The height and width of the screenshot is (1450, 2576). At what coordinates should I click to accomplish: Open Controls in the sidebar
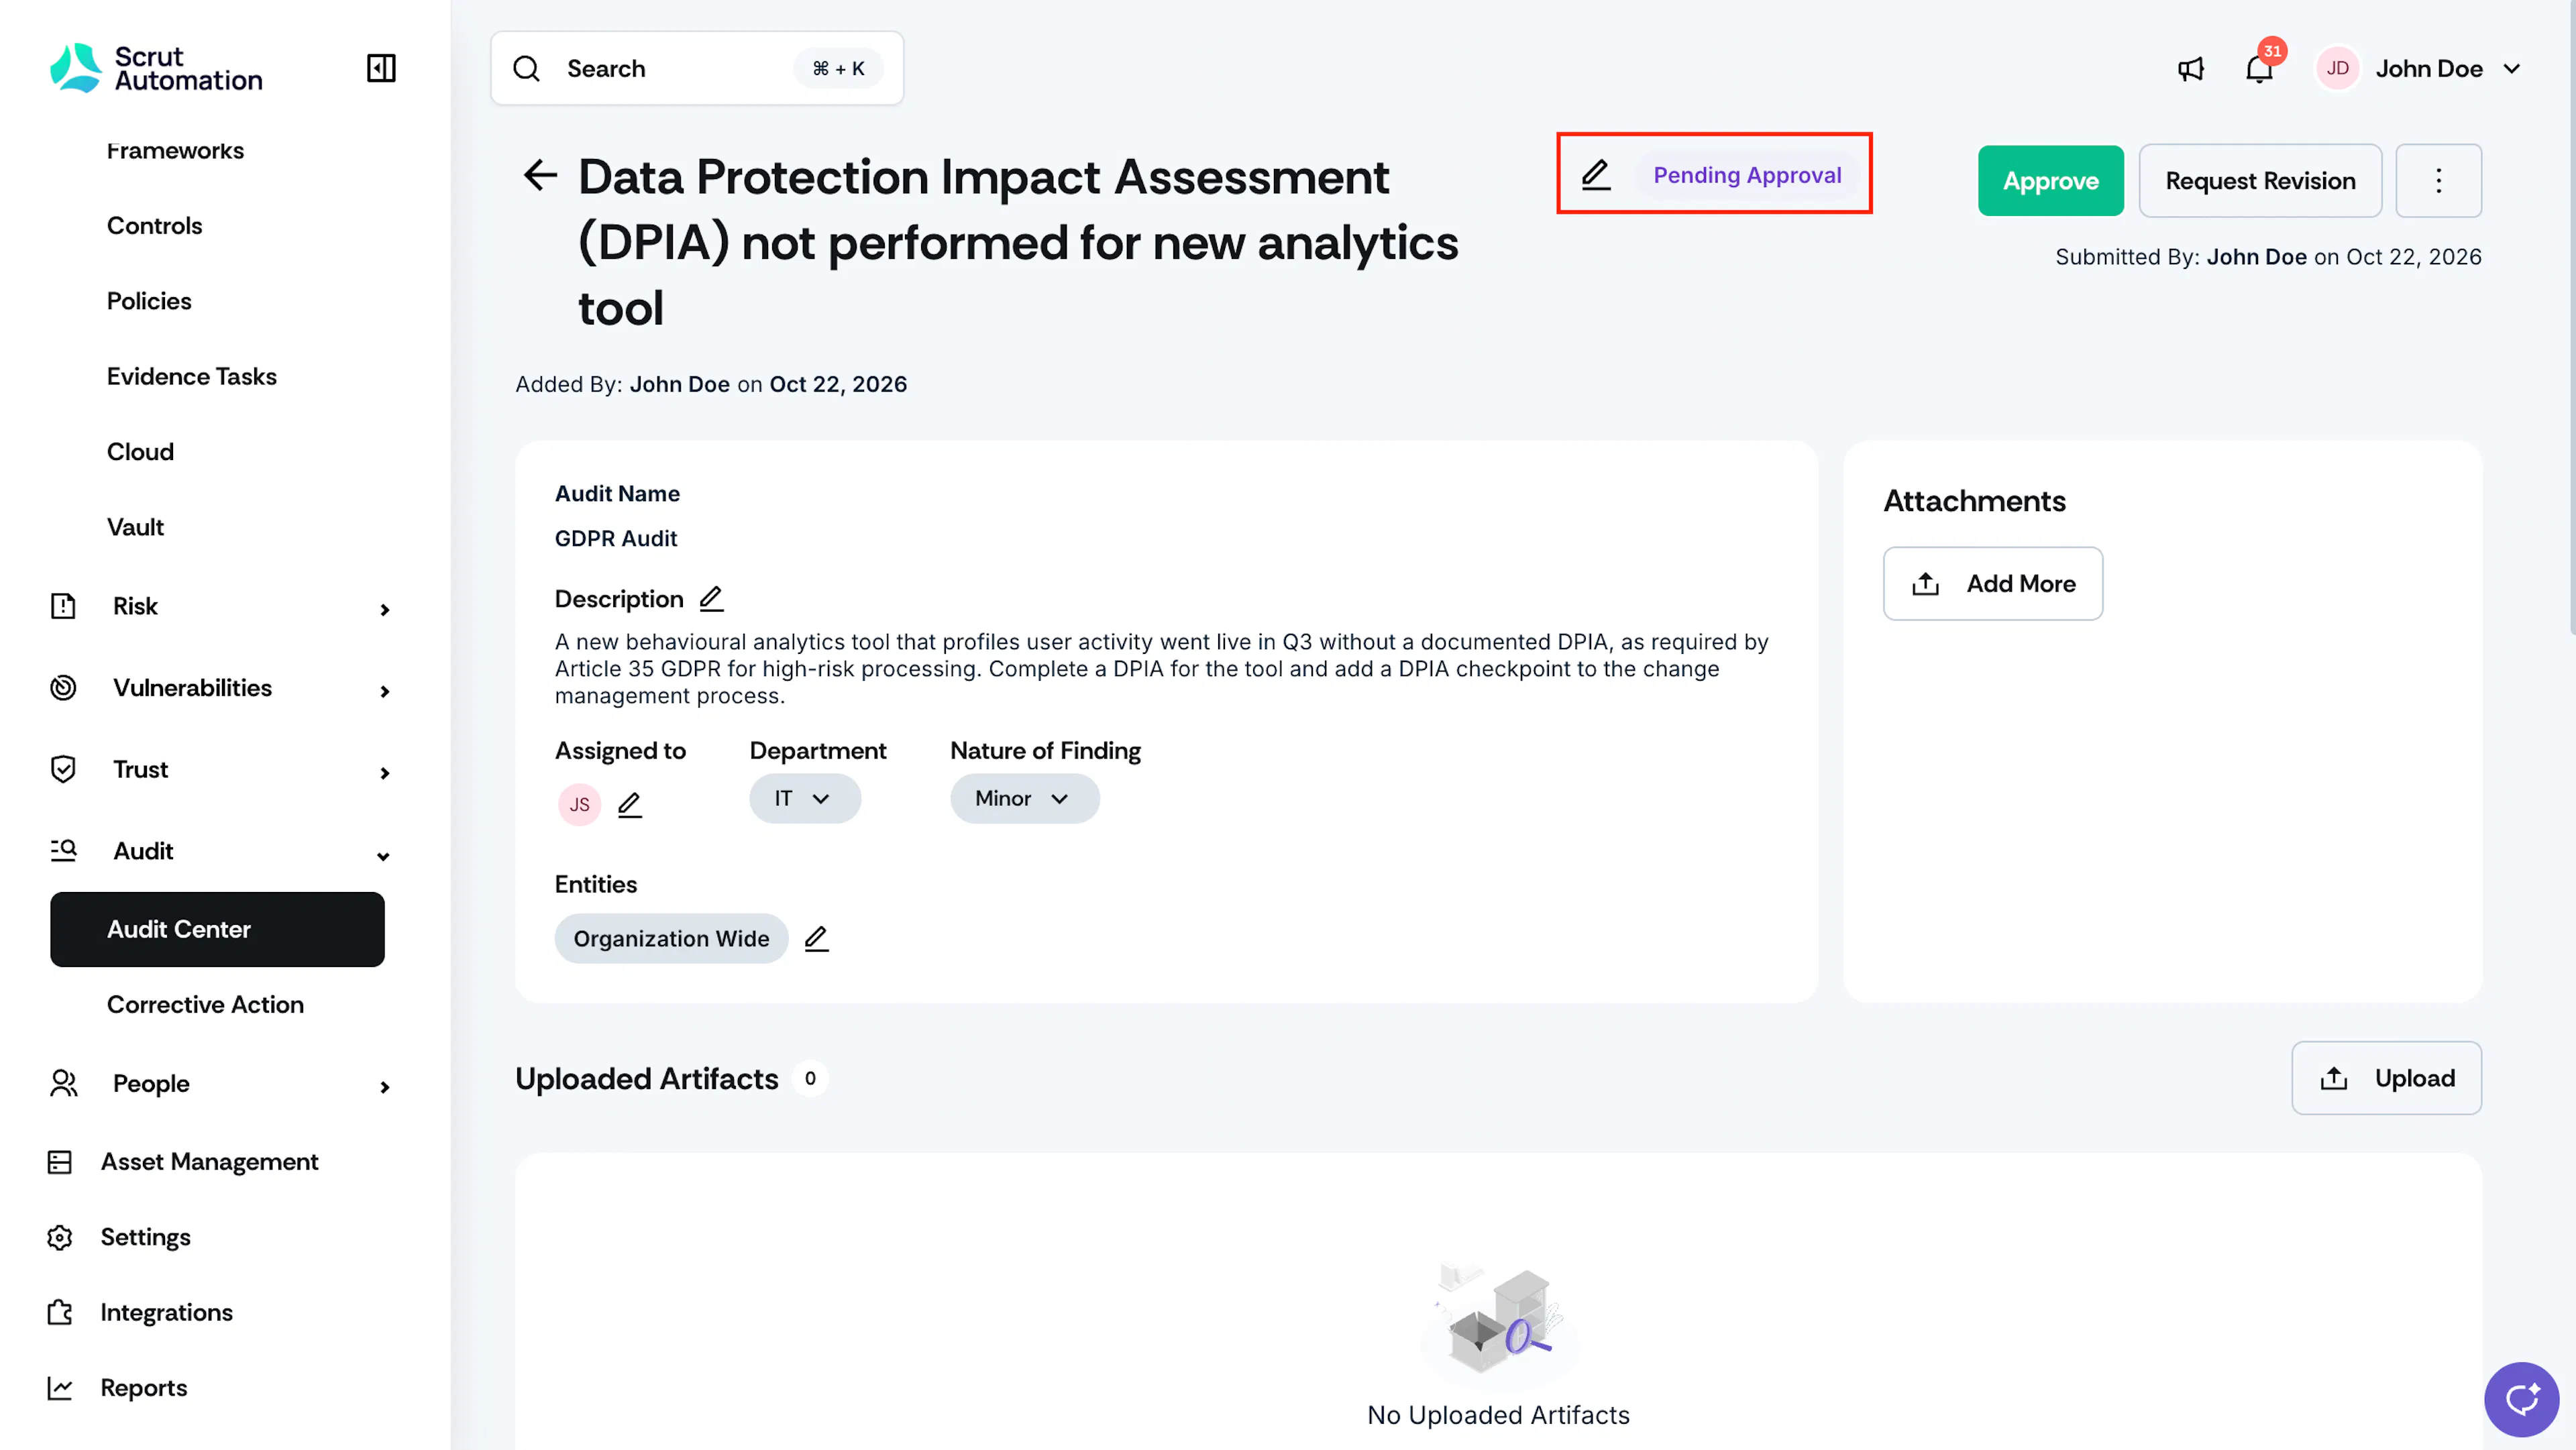(x=155, y=226)
